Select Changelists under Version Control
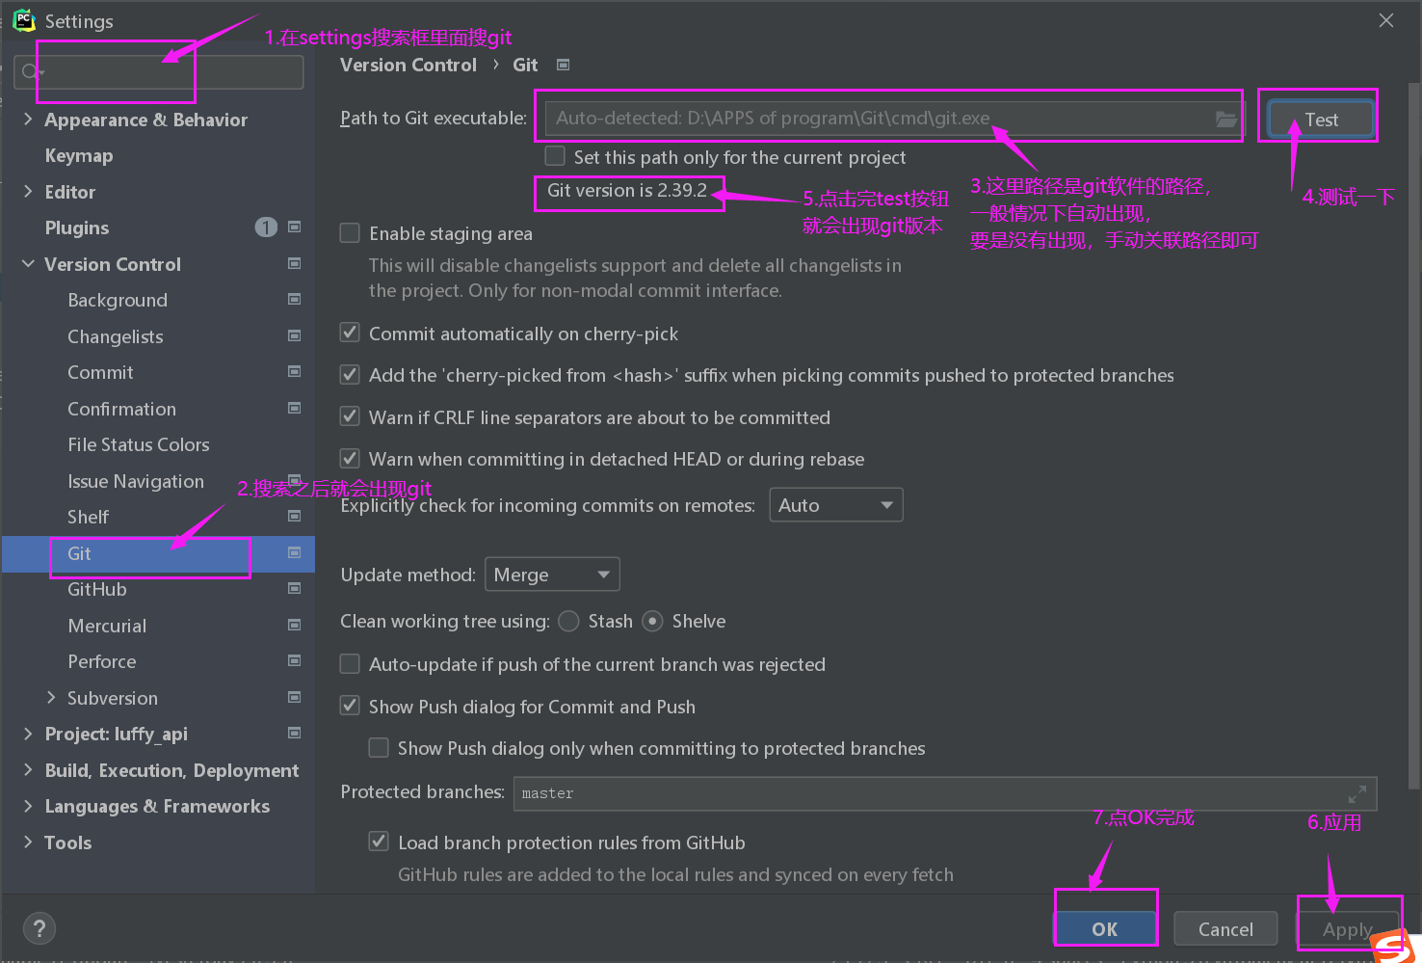The height and width of the screenshot is (963, 1422). 116,336
